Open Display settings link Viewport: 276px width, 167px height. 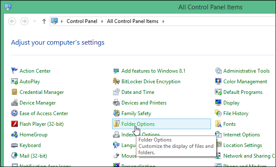pos(231,103)
